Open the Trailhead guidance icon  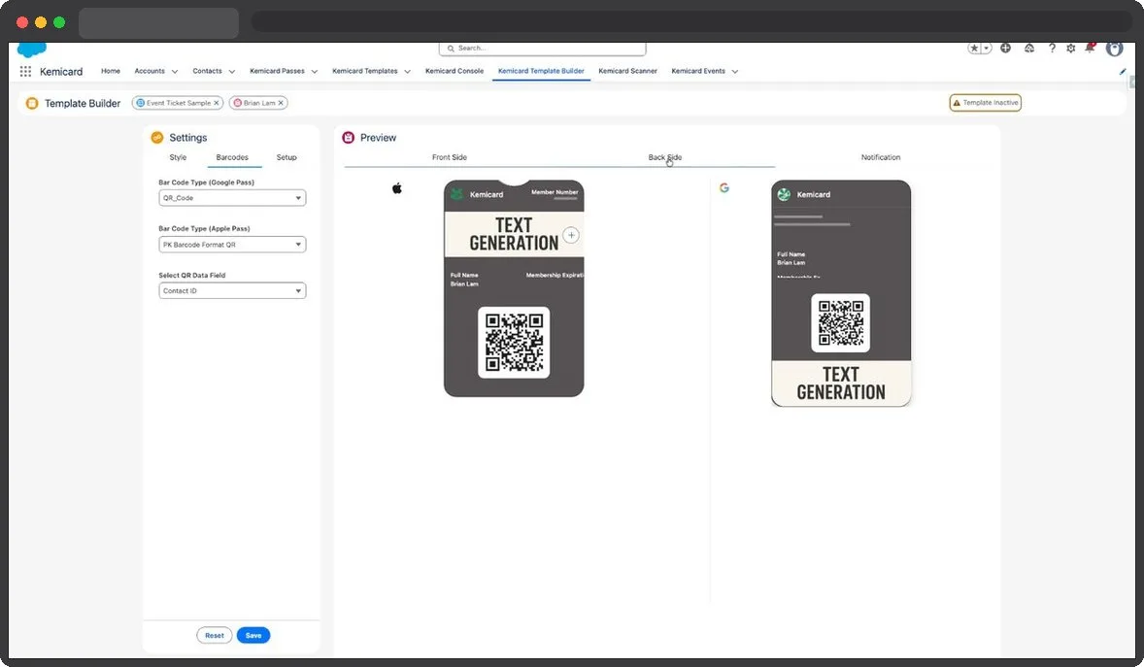point(1028,49)
